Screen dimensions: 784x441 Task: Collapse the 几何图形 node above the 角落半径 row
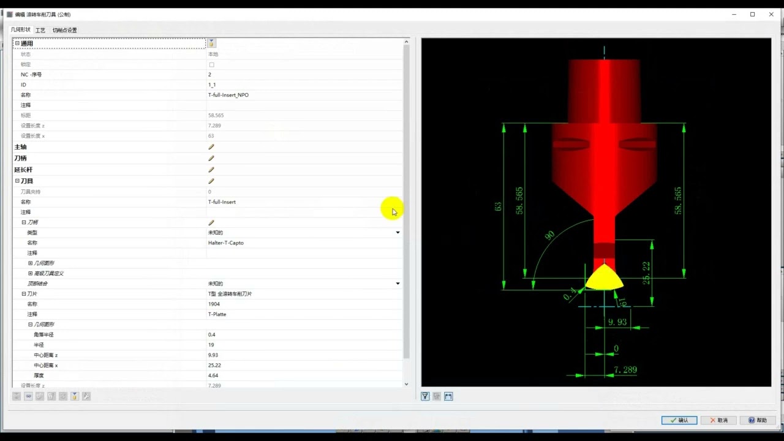(30, 325)
